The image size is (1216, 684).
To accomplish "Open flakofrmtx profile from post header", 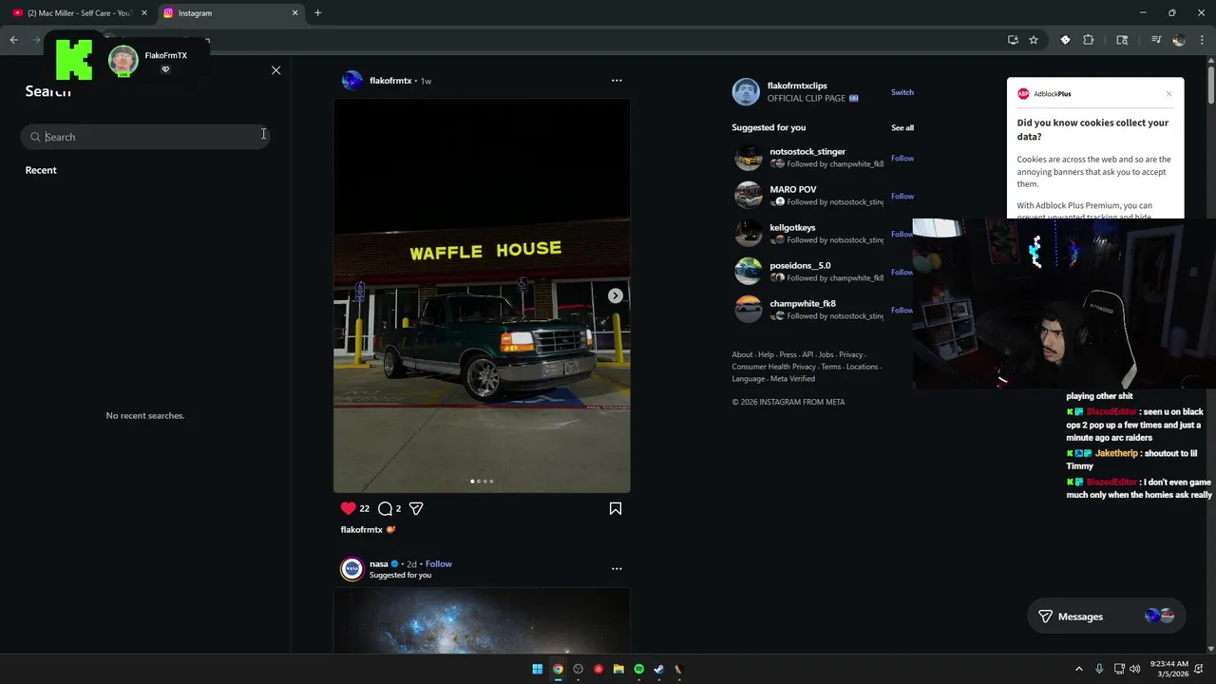I will tap(390, 81).
